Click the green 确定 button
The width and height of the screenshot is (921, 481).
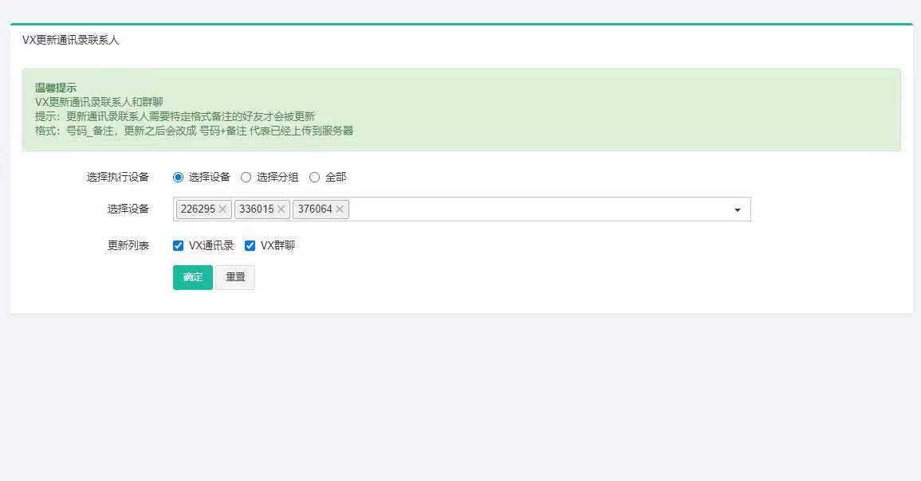(193, 277)
